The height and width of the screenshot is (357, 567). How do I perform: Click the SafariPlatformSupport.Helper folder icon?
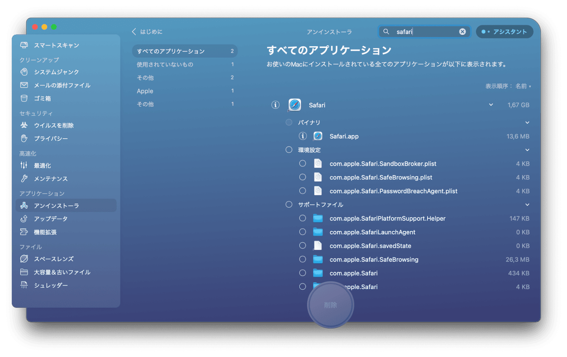[x=318, y=219]
